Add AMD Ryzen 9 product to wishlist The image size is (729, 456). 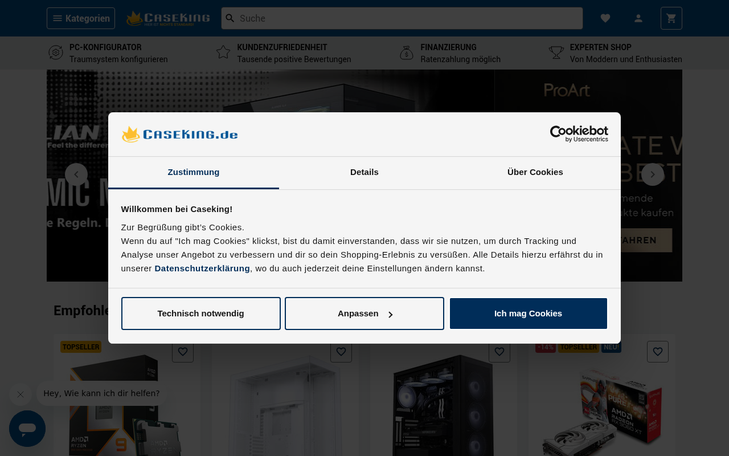(183, 352)
